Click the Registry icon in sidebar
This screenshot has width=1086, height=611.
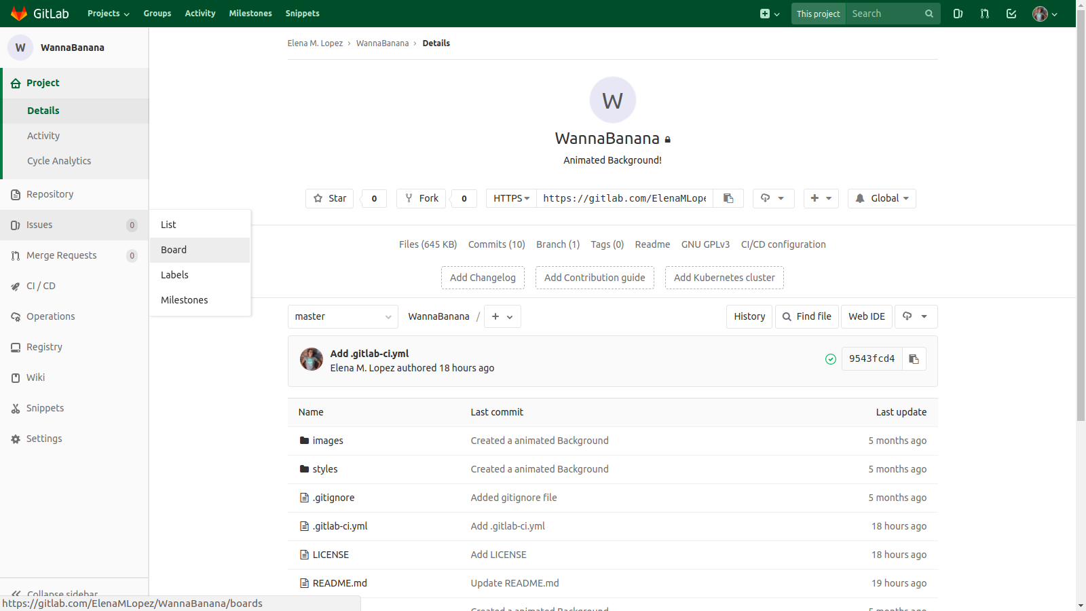click(16, 347)
